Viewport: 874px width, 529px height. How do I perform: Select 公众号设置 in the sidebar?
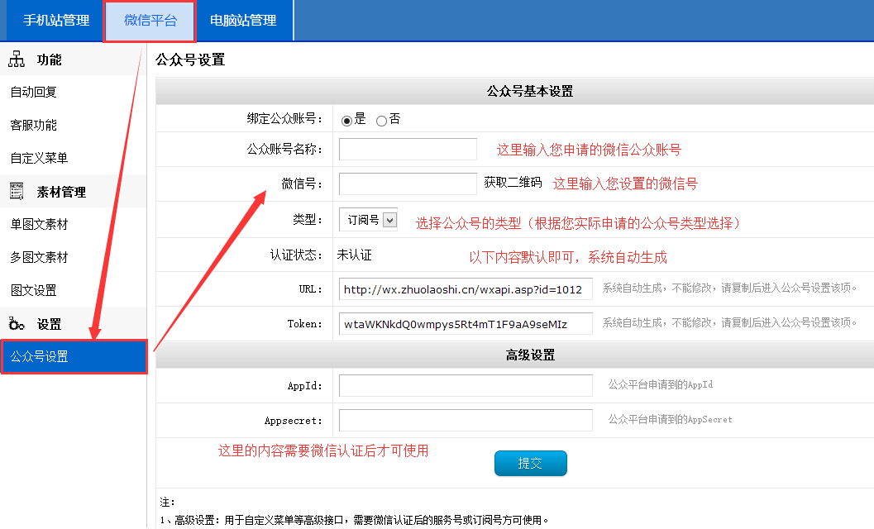tap(40, 357)
